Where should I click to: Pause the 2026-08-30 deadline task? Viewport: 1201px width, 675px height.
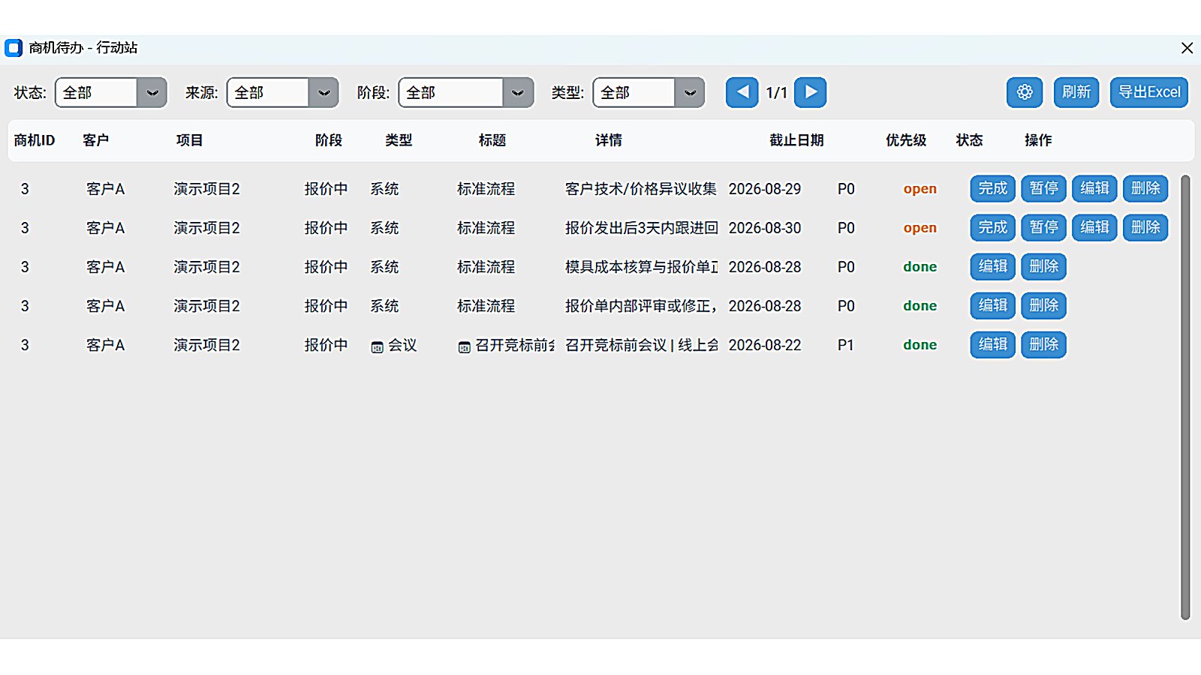click(1044, 227)
